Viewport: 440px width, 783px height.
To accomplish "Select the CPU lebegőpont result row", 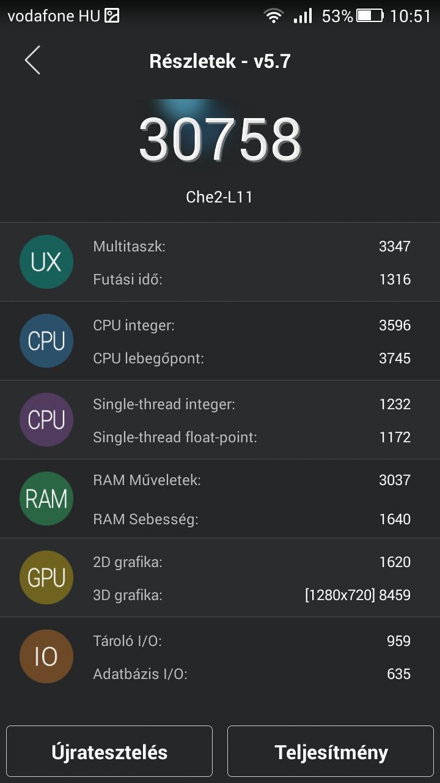I will click(x=252, y=358).
